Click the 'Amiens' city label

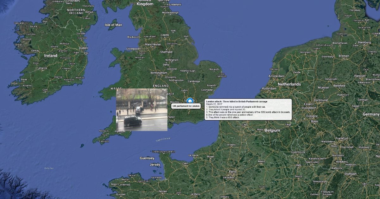[x=231, y=145]
